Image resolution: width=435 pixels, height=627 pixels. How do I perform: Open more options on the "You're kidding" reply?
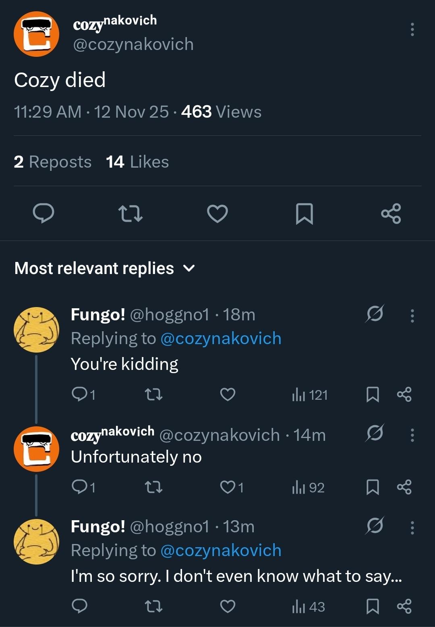[x=412, y=316]
